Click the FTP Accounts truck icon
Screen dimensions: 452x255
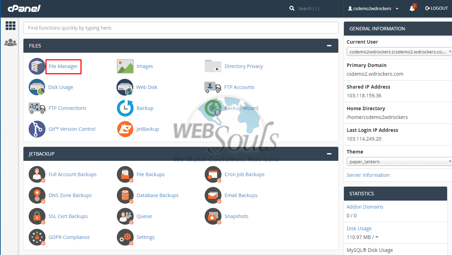click(213, 87)
